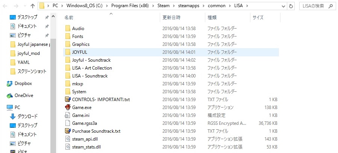Click the RGSS Encrypted A... type cell
Viewport: 338px width, 153px height.
click(227, 123)
